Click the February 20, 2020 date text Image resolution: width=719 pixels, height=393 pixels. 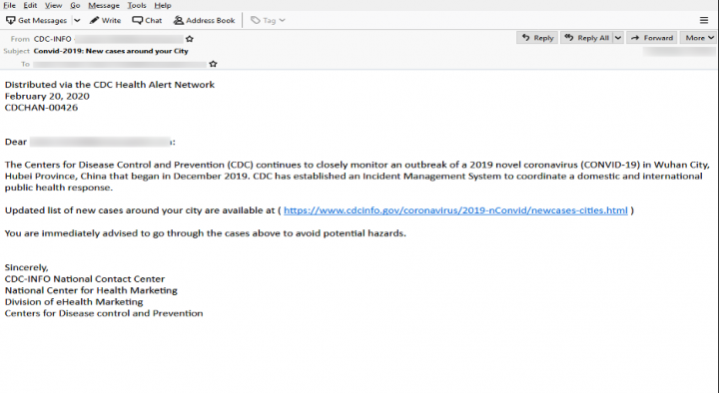click(x=47, y=96)
